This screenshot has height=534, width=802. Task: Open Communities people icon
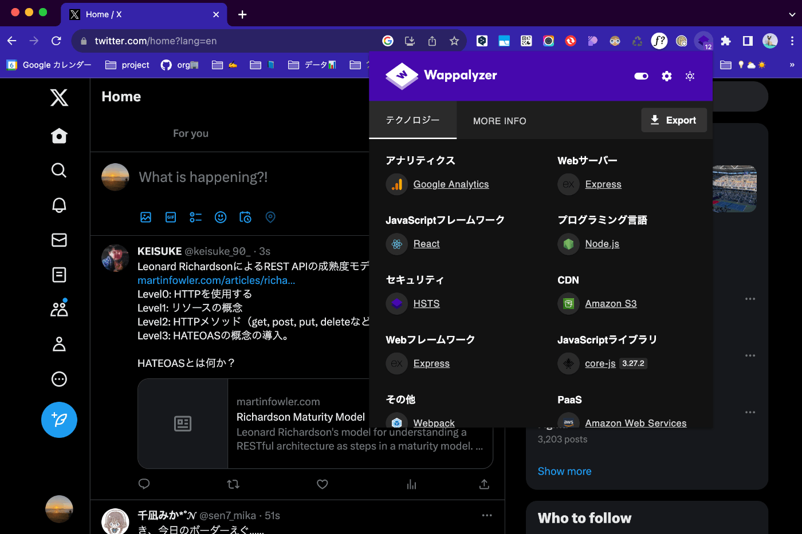click(x=59, y=309)
